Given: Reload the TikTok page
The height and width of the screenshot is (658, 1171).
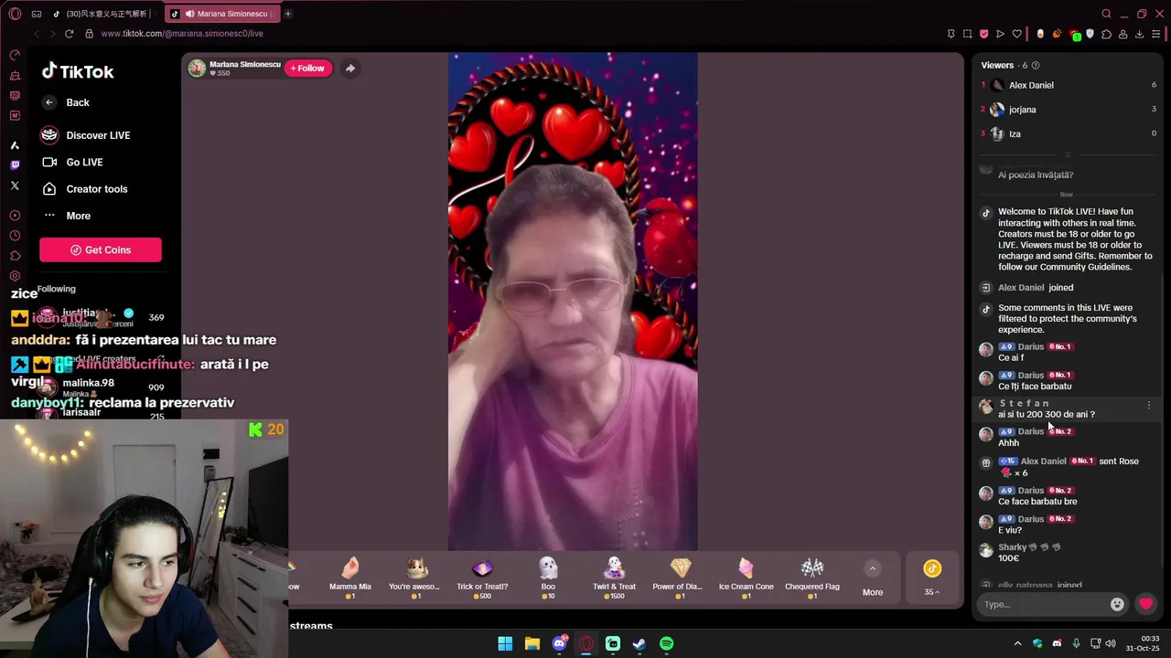Looking at the screenshot, I should (x=69, y=34).
